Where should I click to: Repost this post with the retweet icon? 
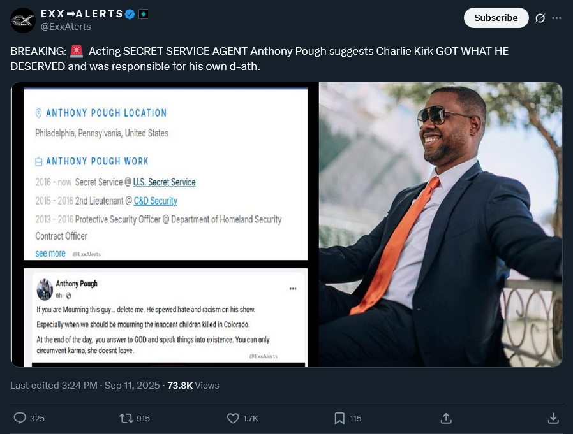point(126,418)
